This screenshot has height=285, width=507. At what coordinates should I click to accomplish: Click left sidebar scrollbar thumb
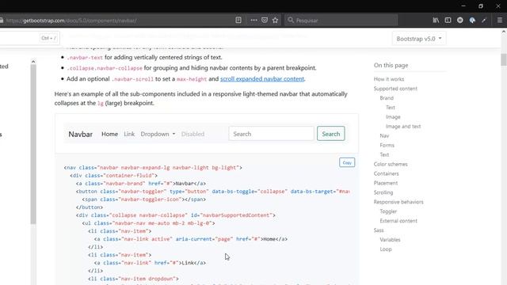[x=33, y=144]
